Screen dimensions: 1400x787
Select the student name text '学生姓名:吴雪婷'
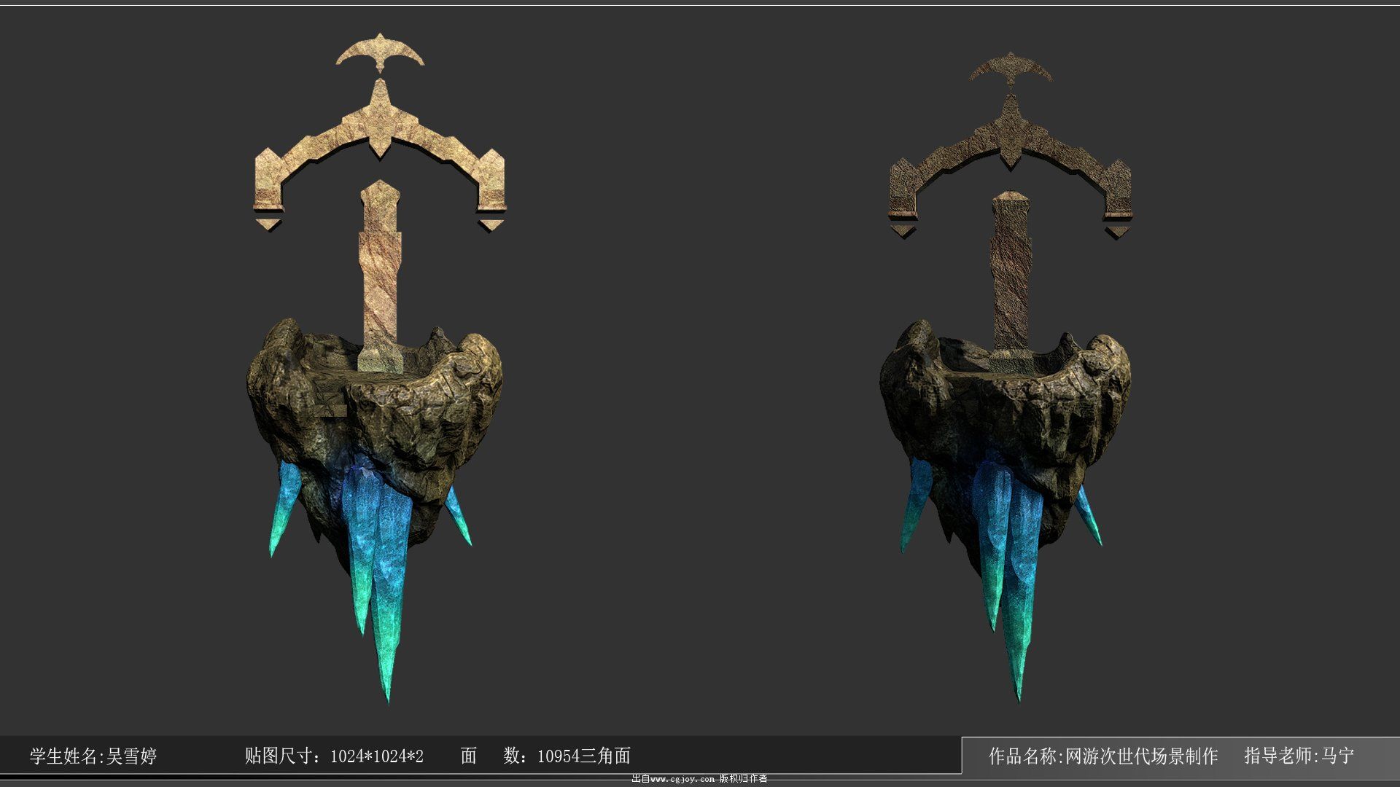(x=93, y=756)
